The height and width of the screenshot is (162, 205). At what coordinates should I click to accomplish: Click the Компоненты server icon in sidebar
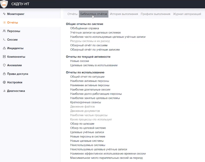[x=4, y=57]
